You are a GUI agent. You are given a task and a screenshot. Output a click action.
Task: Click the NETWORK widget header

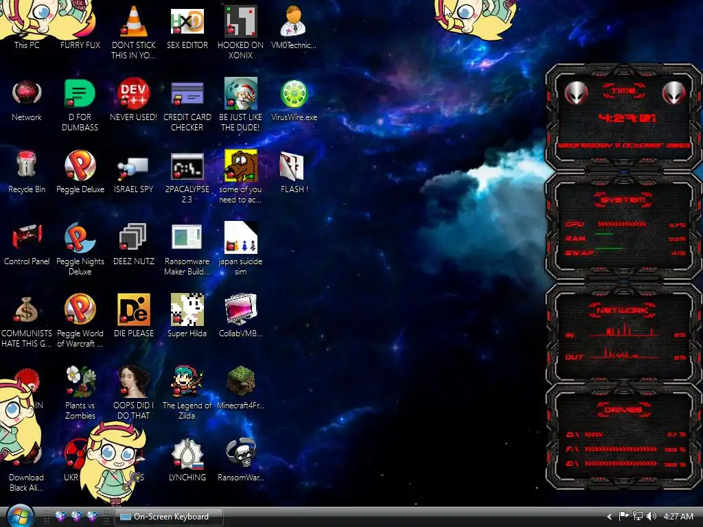click(x=622, y=309)
